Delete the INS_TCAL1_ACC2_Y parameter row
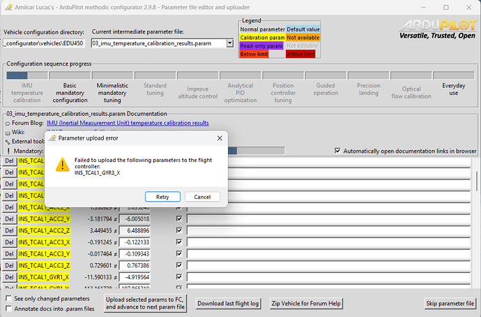Viewport: 481px width, 317px height. [9, 218]
